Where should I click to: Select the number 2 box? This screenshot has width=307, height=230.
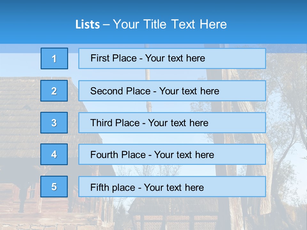point(54,91)
